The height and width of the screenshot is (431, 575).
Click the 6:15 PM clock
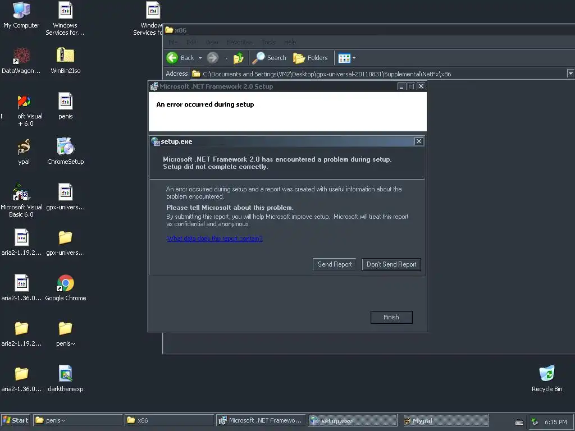click(x=555, y=422)
